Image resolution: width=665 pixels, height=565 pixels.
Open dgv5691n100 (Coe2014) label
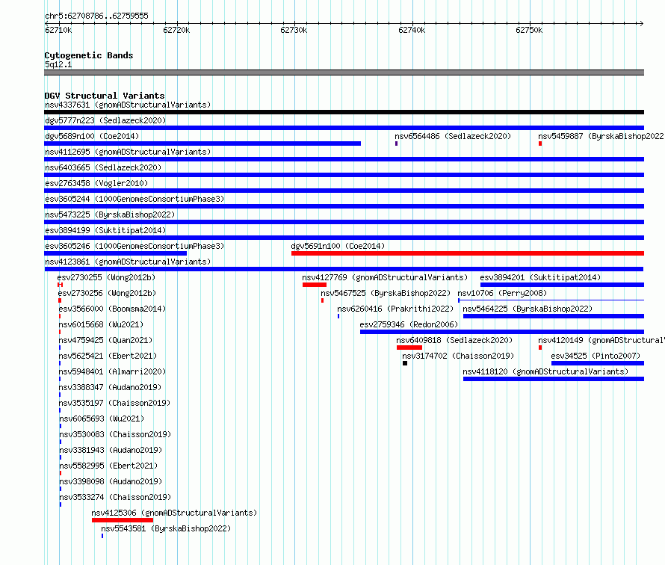[x=338, y=246]
